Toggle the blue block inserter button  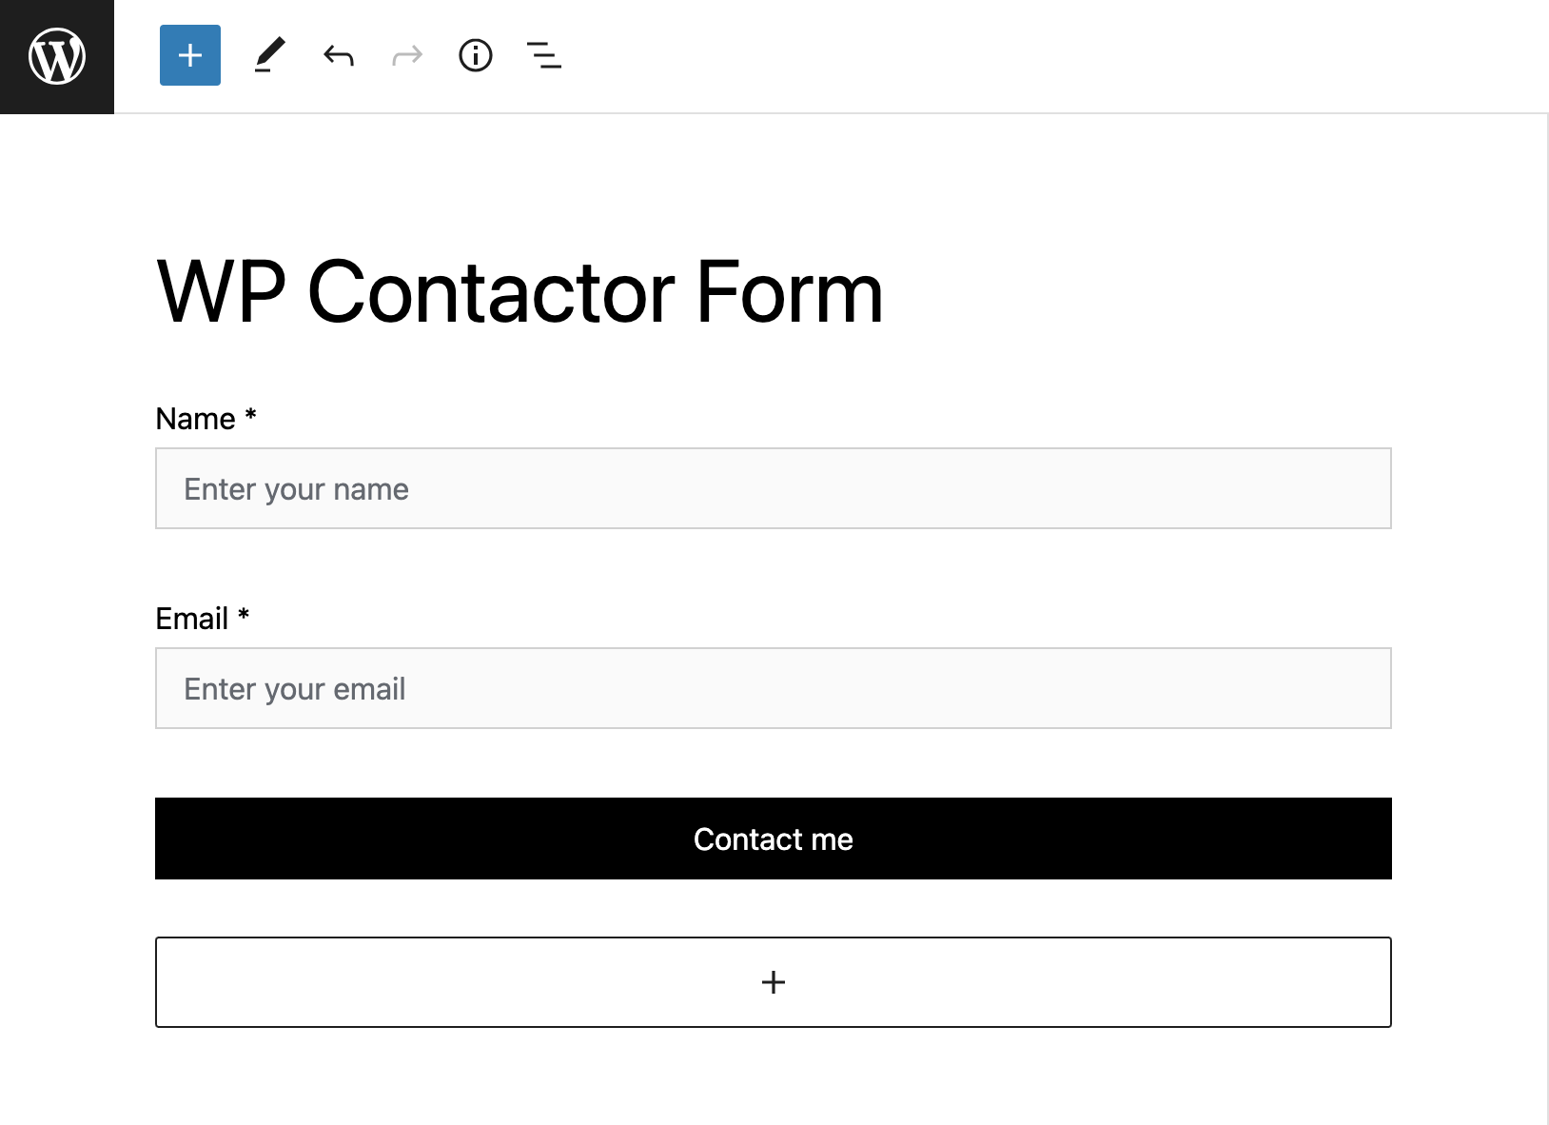coord(190,55)
